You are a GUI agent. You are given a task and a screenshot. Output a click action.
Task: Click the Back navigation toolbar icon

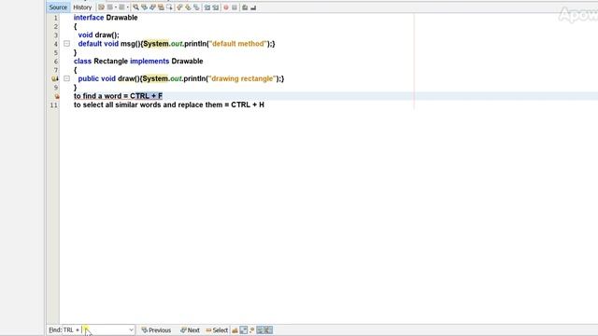point(110,7)
